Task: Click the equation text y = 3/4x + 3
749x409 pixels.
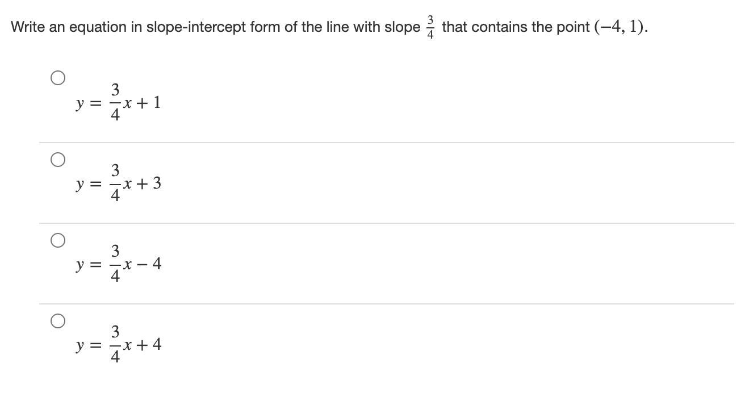Action: 119,183
